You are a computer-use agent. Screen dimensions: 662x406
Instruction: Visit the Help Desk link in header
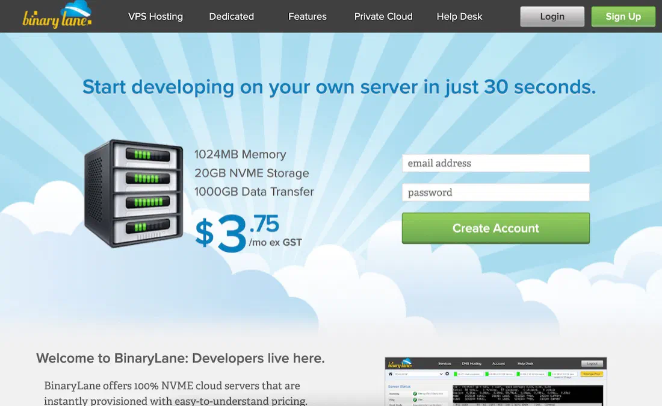coord(459,16)
